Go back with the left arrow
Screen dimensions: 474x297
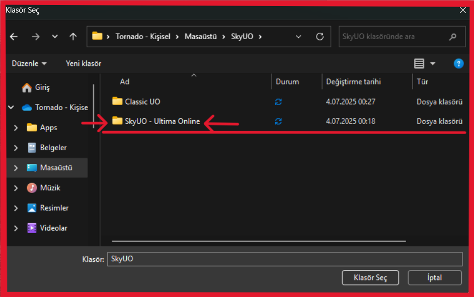coord(14,37)
